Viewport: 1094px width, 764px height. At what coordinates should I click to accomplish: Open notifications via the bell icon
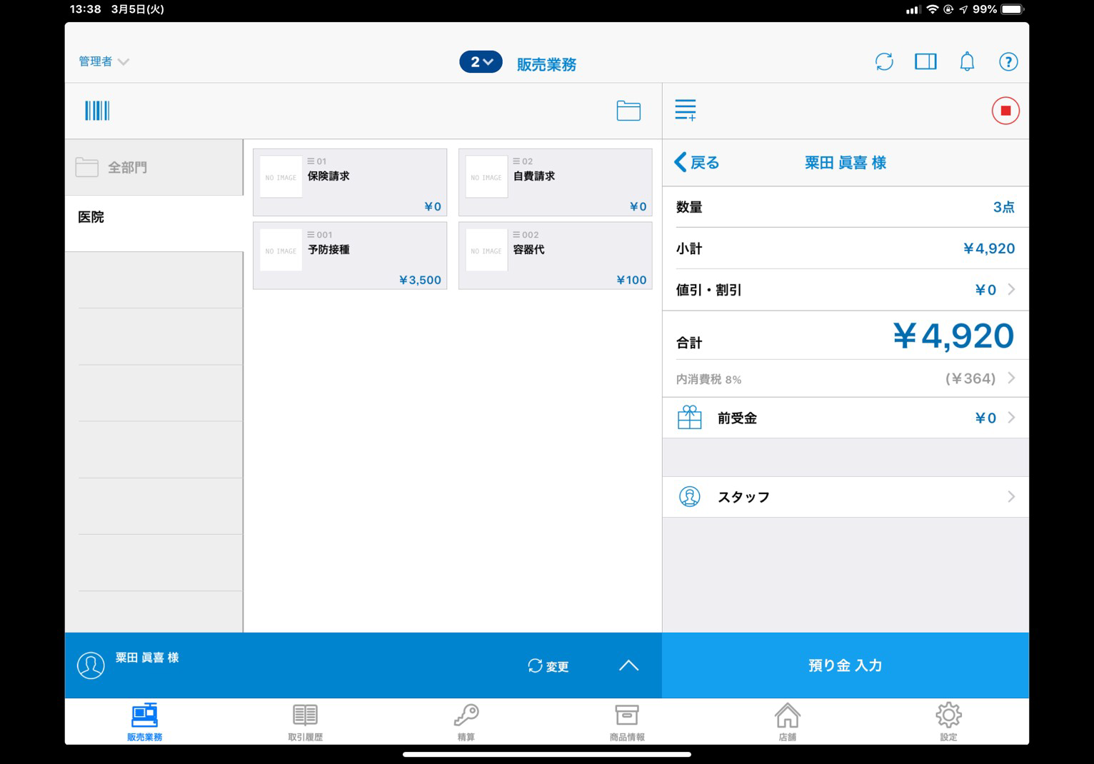[967, 61]
